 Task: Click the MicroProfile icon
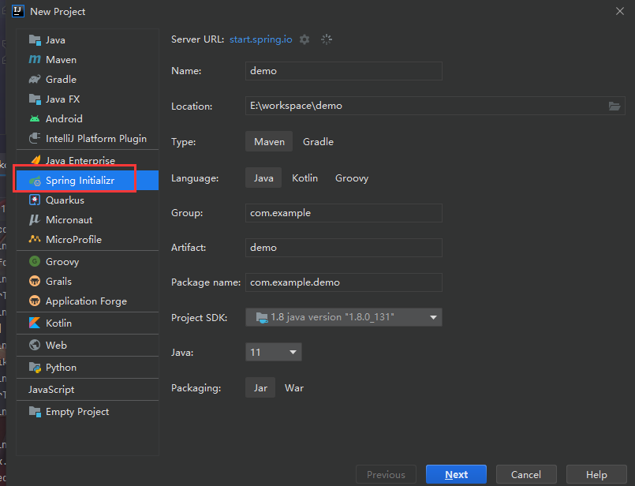click(x=35, y=239)
